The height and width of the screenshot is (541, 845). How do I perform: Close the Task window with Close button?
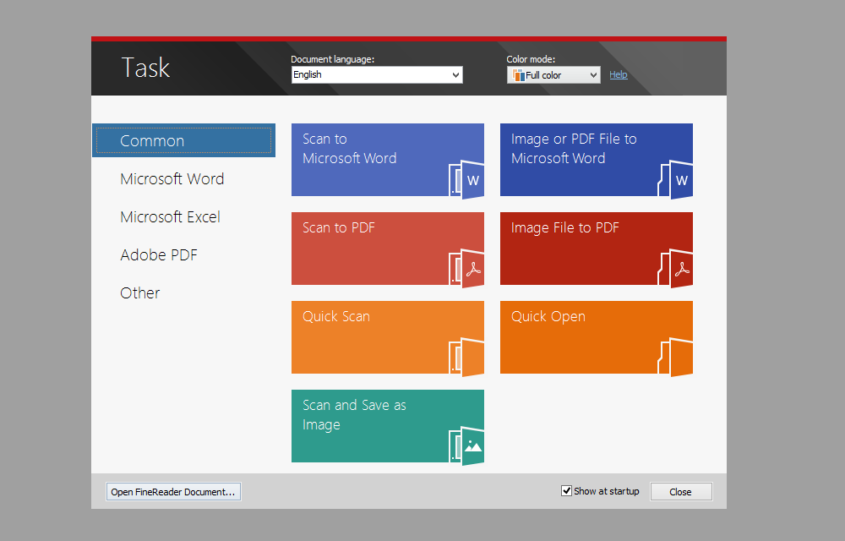click(x=681, y=491)
